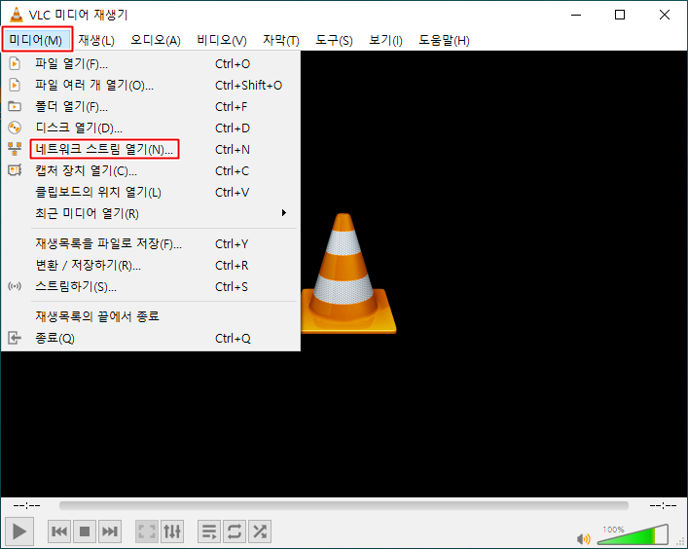Click the Ctrl+Shift+O shortcut text
Viewport: 688px width, 549px height.
(249, 85)
